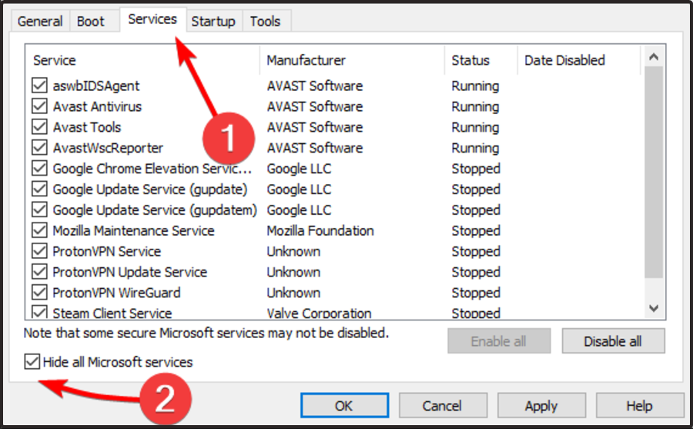
Task: Click the scrollbar up arrow
Action: pyautogui.click(x=654, y=57)
